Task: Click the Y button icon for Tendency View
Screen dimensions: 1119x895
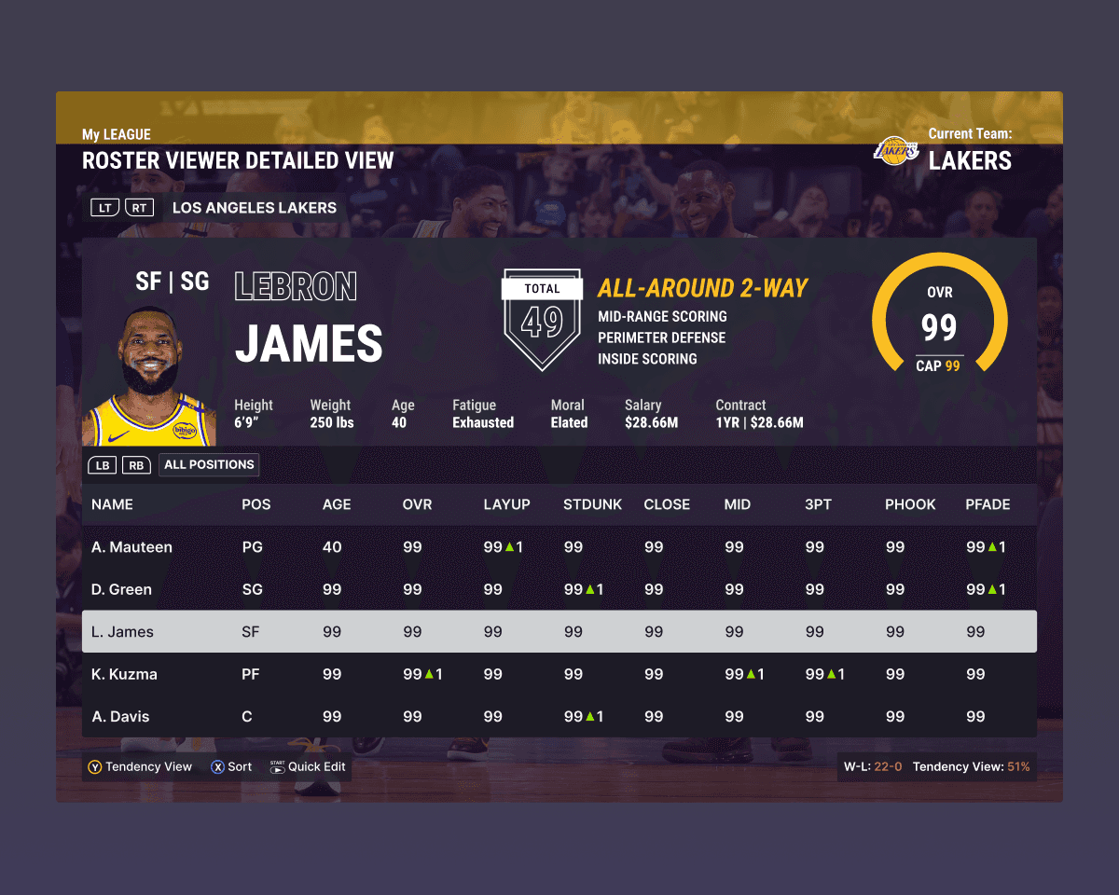Action: tap(94, 767)
